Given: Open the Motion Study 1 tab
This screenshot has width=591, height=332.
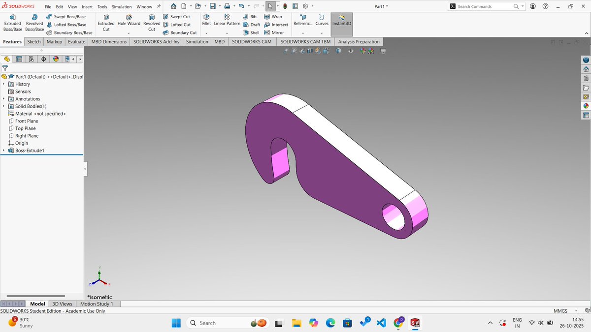Looking at the screenshot, I should [97, 304].
